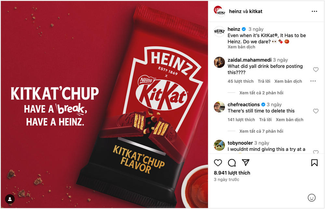
Task: Expand 'Xem tất cả 2 phản hồi'
Action: click(261, 93)
